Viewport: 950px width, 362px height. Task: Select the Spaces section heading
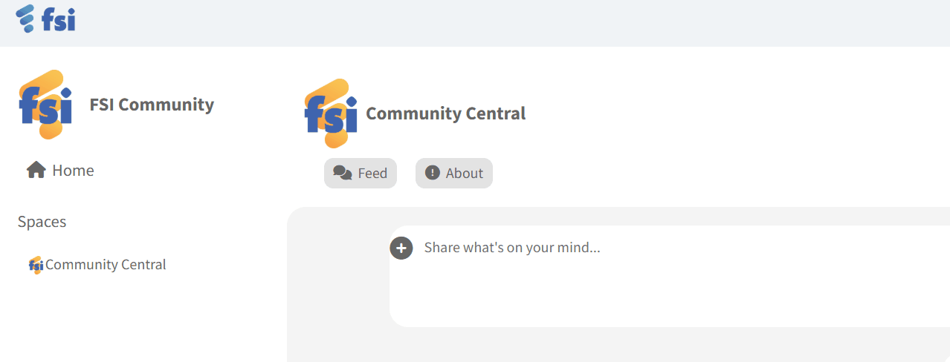pyautogui.click(x=42, y=222)
